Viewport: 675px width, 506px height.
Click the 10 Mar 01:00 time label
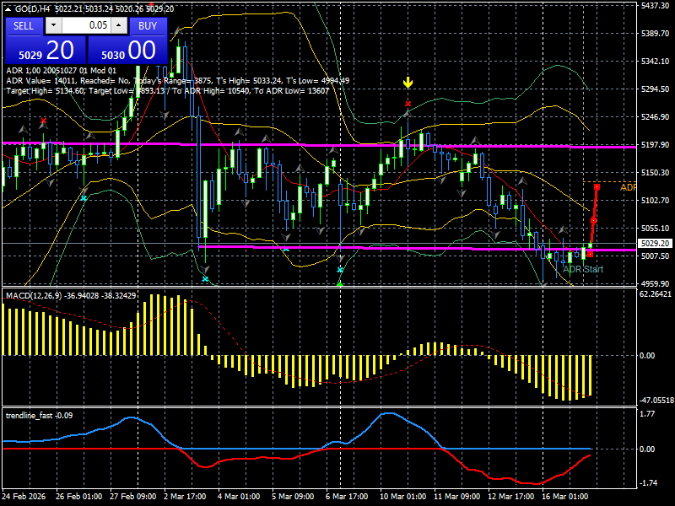403,497
